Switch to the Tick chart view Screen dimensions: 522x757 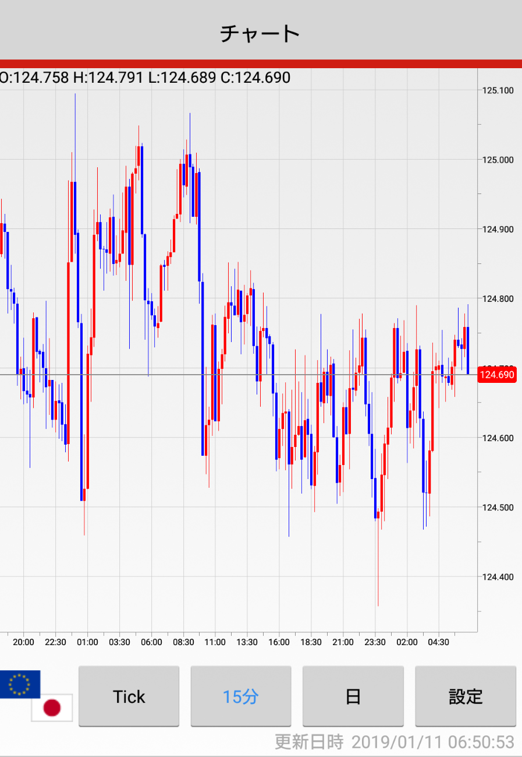pyautogui.click(x=129, y=696)
